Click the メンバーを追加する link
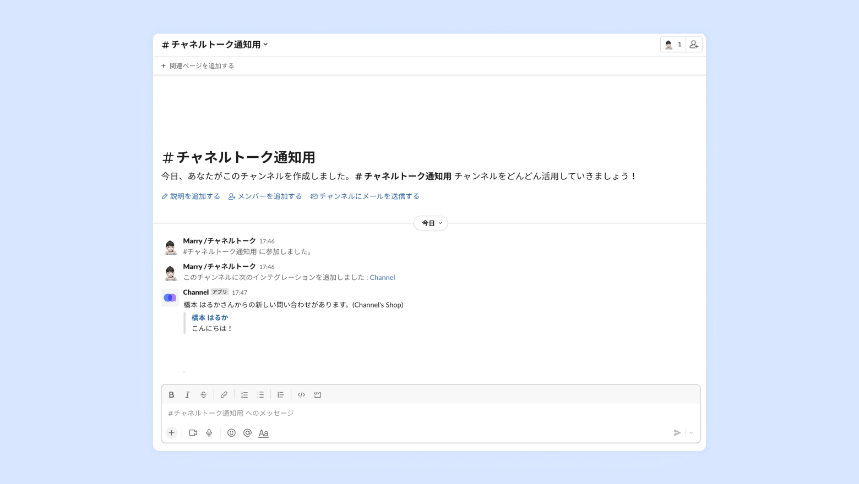 click(265, 196)
